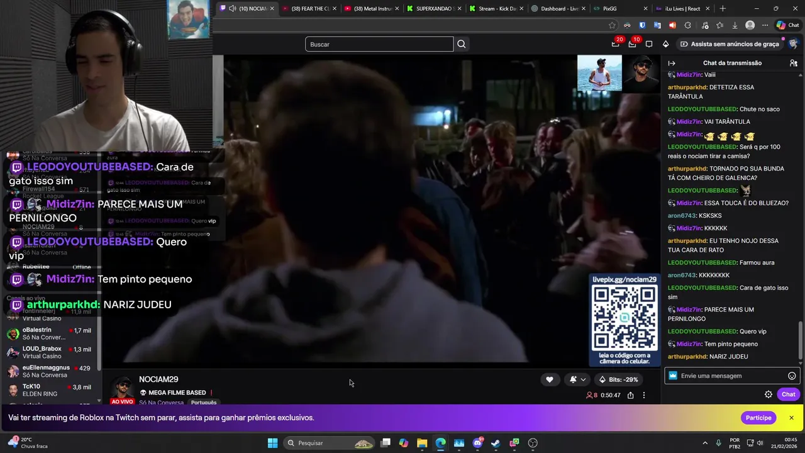
Task: Open the whispers speech bubble icon
Action: tap(649, 44)
